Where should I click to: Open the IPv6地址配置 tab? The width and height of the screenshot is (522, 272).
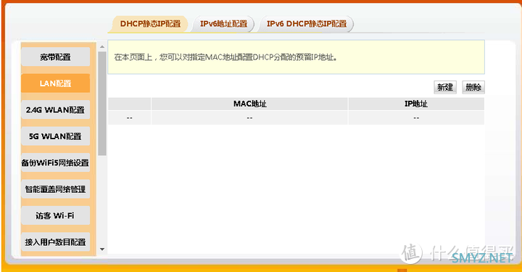(x=223, y=24)
